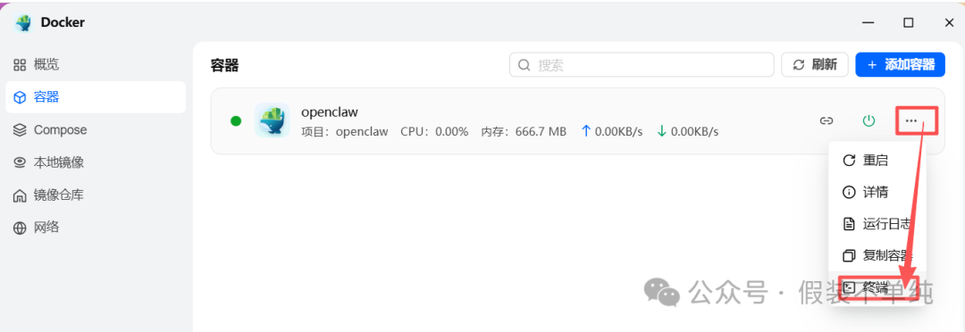The height and width of the screenshot is (332, 965).
Task: Close the Docker window
Action: point(949,22)
